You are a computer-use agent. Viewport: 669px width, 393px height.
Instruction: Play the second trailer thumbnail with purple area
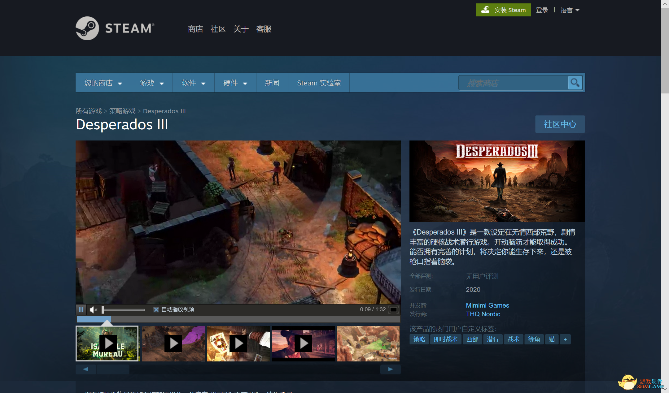(173, 343)
